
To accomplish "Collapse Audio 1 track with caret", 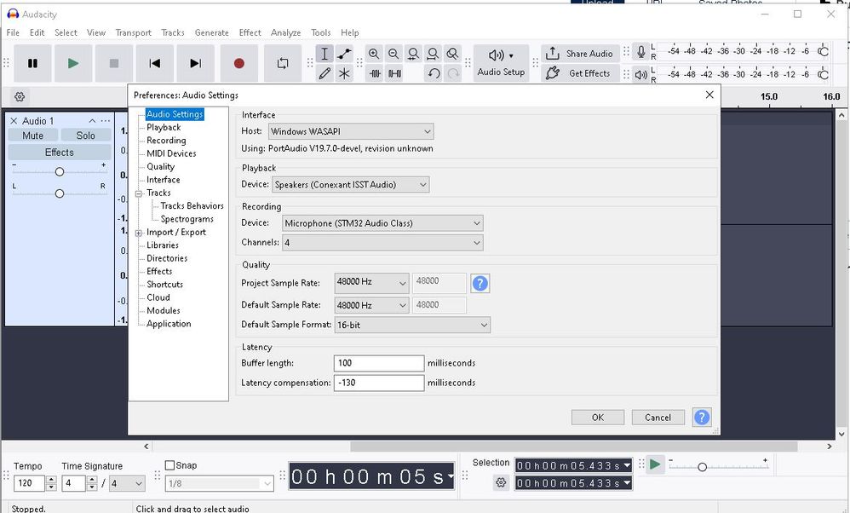I will pyautogui.click(x=92, y=121).
